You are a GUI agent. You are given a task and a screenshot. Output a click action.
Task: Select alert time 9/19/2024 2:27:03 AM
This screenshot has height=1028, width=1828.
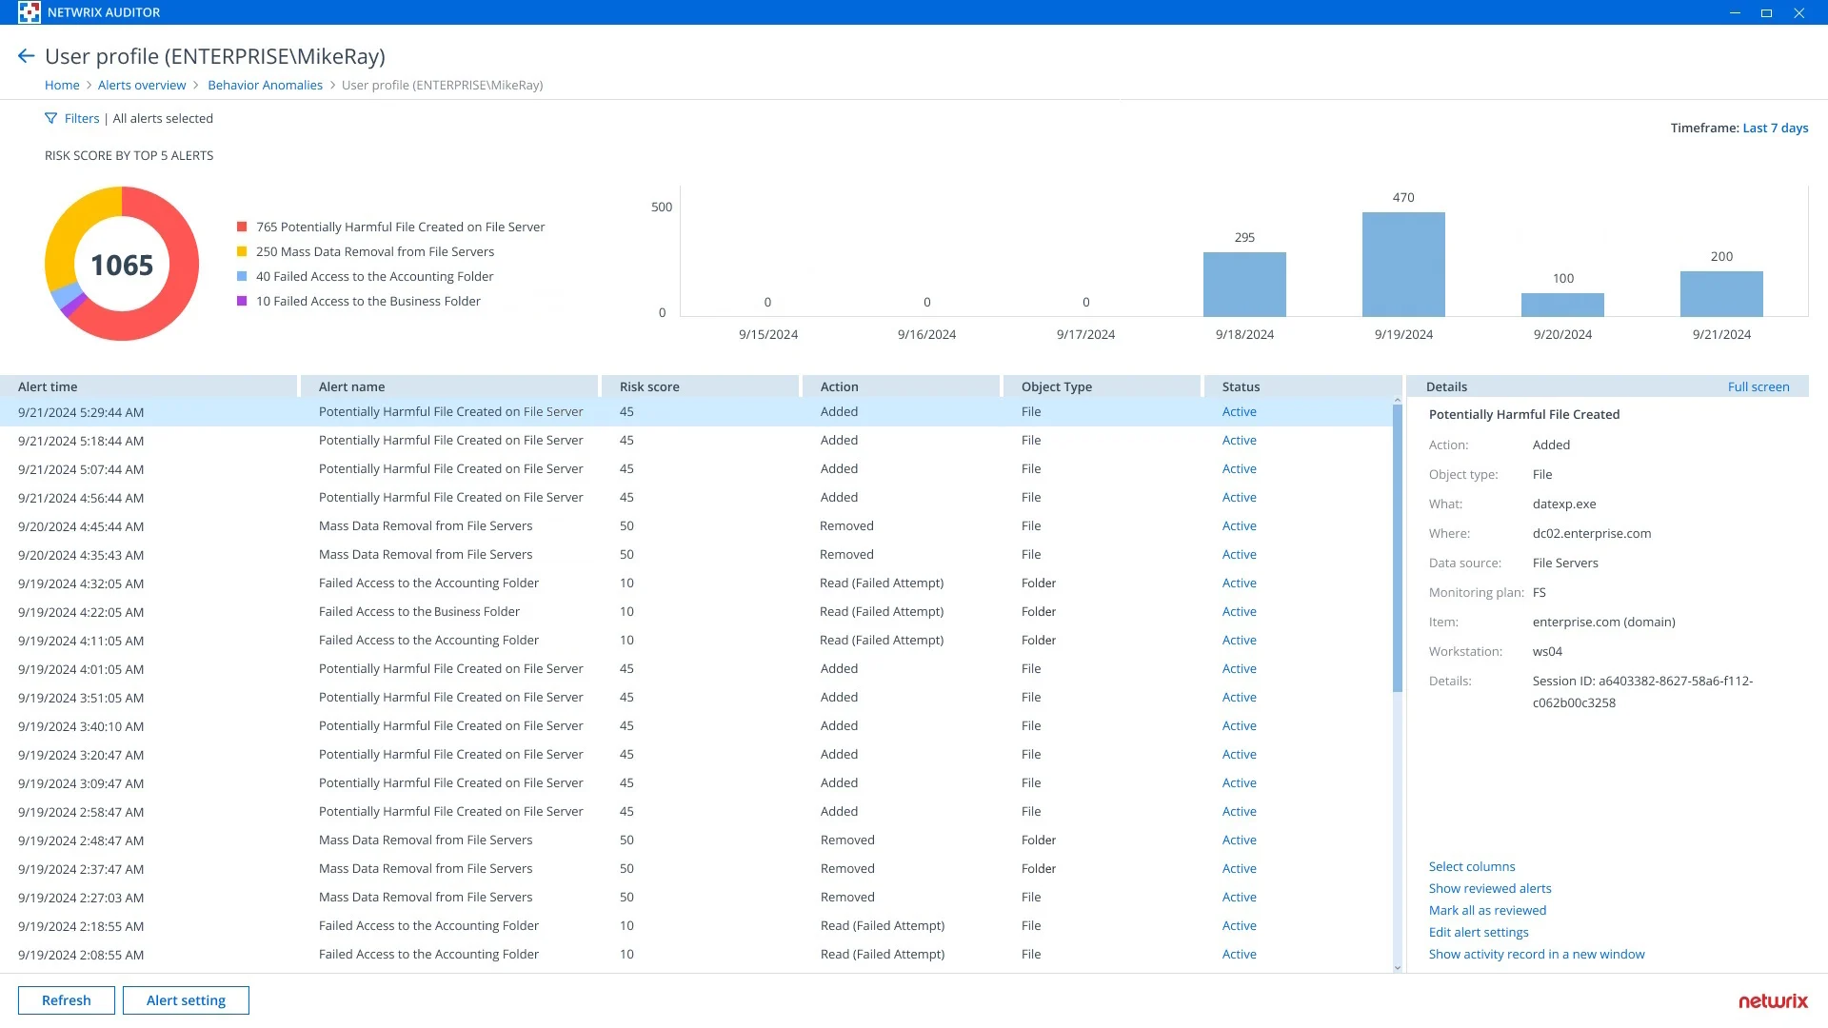click(x=81, y=899)
